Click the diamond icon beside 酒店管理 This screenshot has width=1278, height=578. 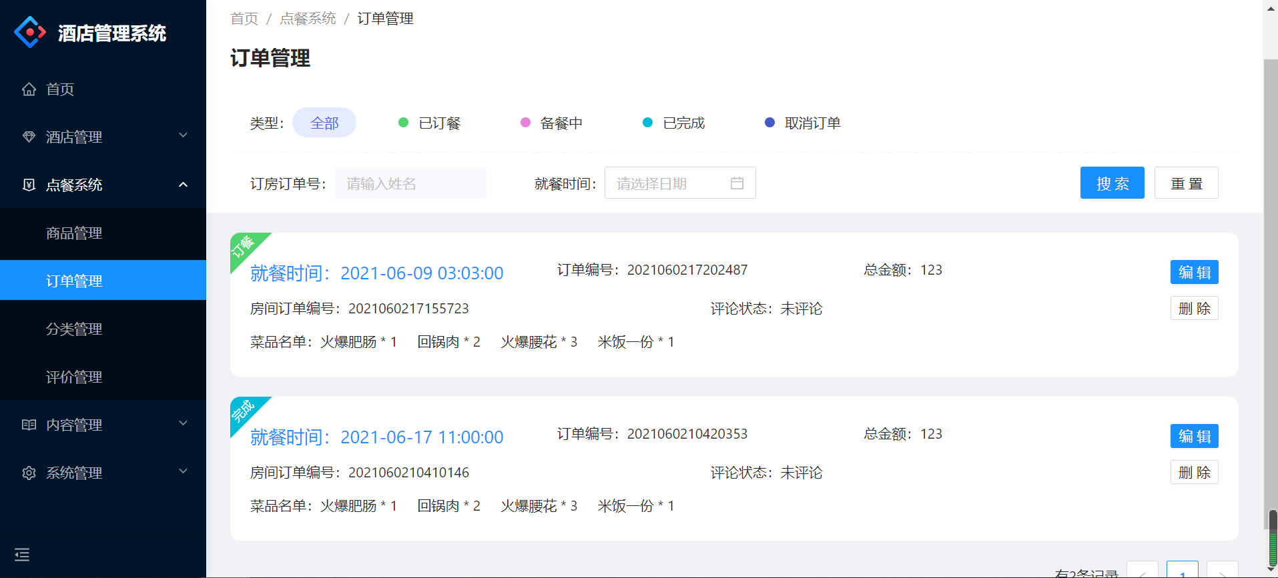click(29, 137)
